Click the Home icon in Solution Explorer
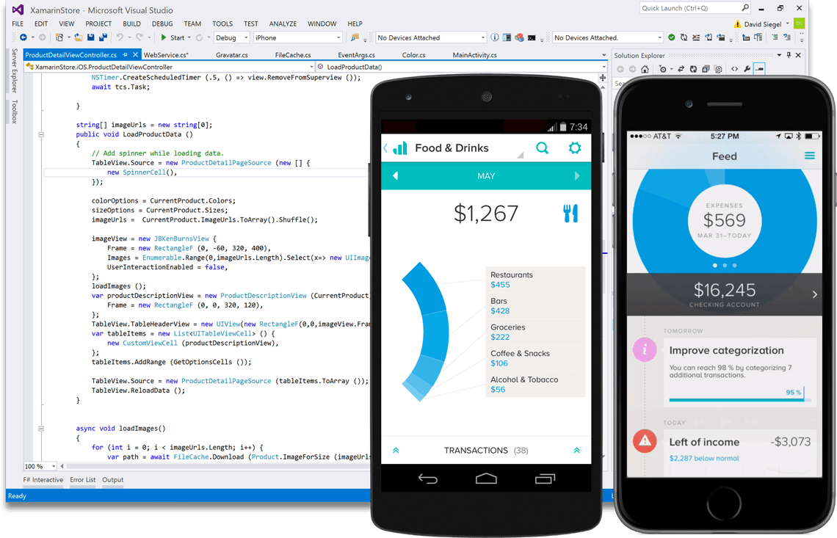837x538 pixels. 645,69
